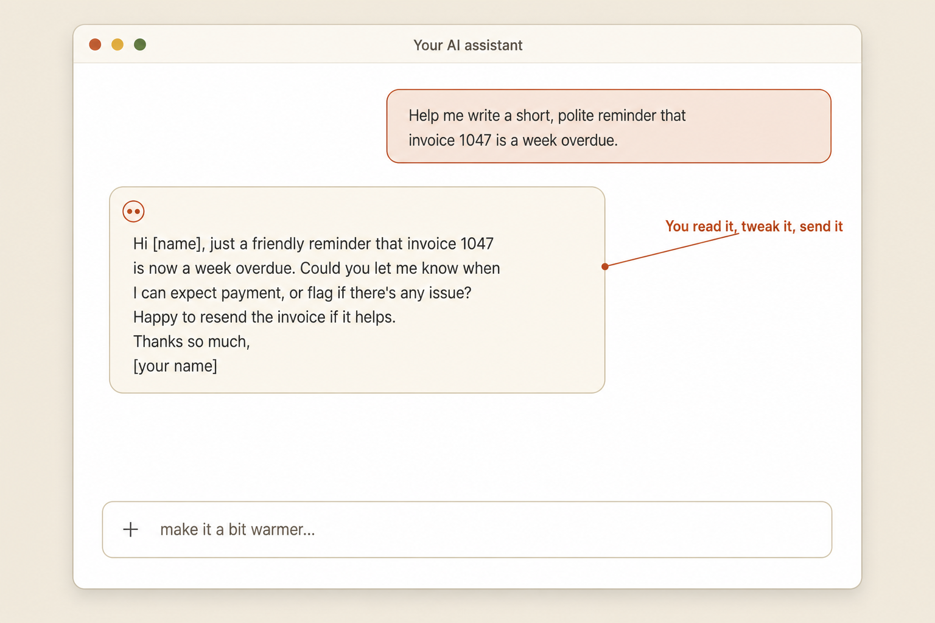
Task: Click the green maximize window dot
Action: pos(140,44)
